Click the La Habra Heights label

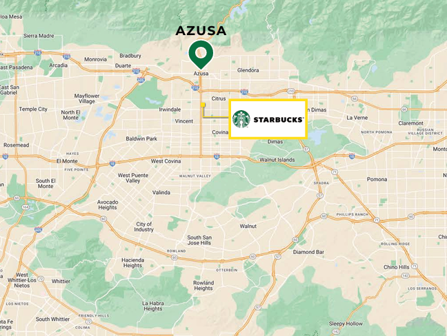tap(153, 306)
